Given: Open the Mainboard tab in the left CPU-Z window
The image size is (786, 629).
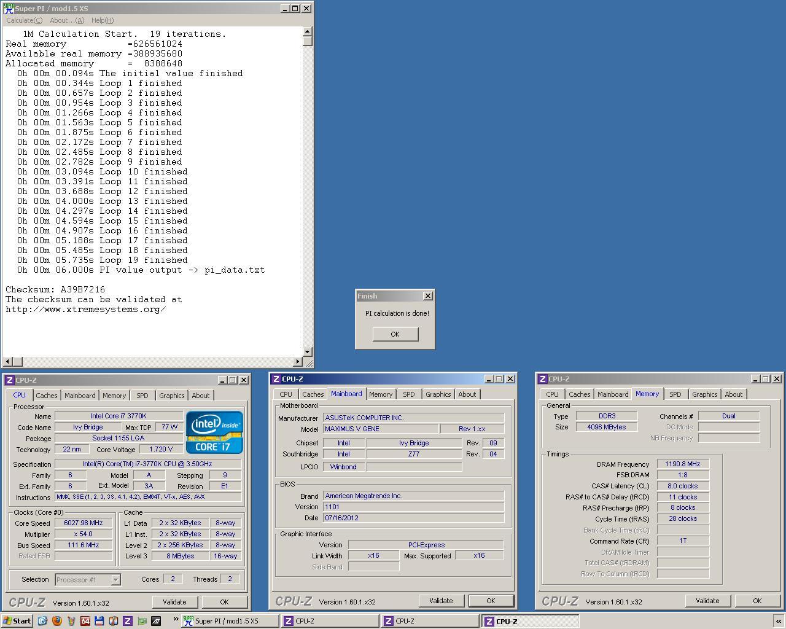Looking at the screenshot, I should (x=80, y=396).
